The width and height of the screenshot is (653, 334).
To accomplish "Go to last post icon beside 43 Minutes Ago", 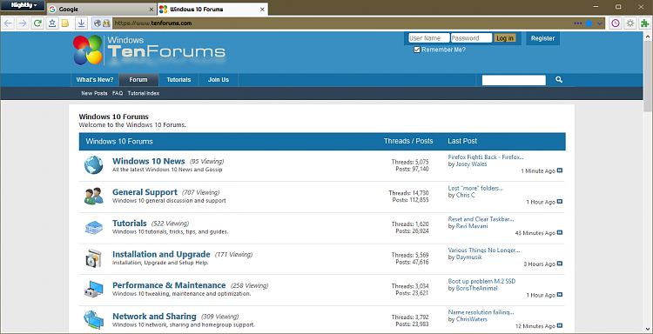I will pos(560,232).
